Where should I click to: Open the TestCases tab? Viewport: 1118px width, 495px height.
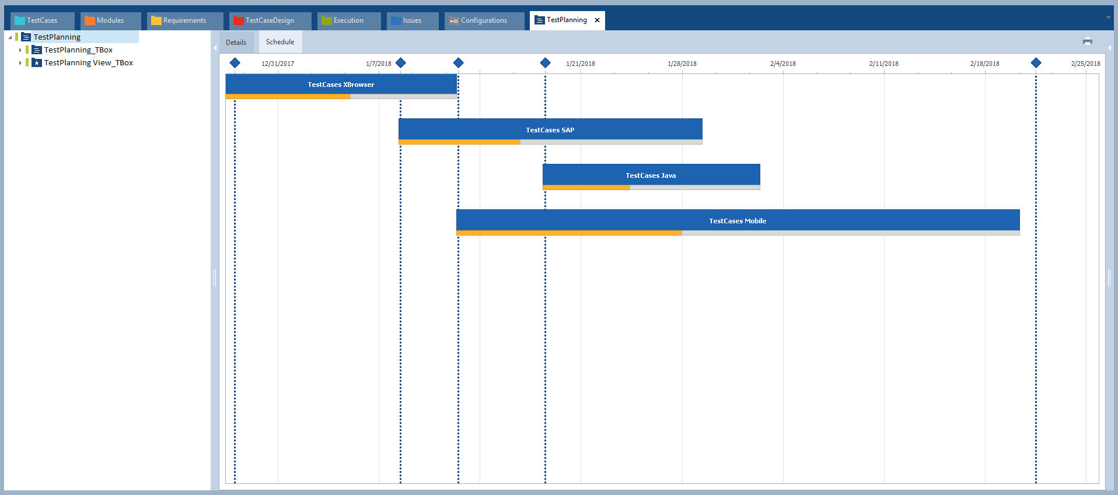click(x=43, y=20)
